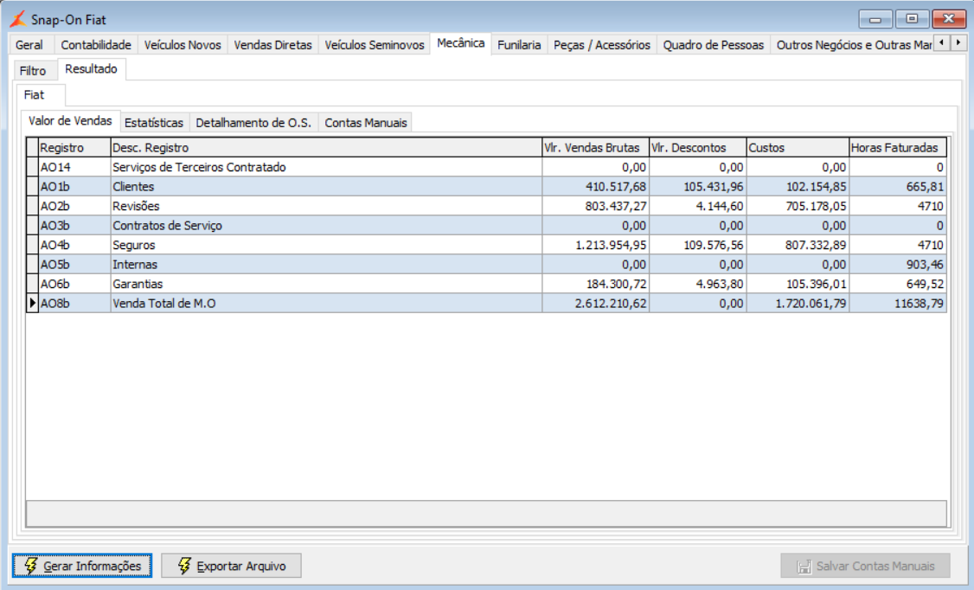974x590 pixels.
Task: Click discount value 105.431,96
Action: coord(697,186)
